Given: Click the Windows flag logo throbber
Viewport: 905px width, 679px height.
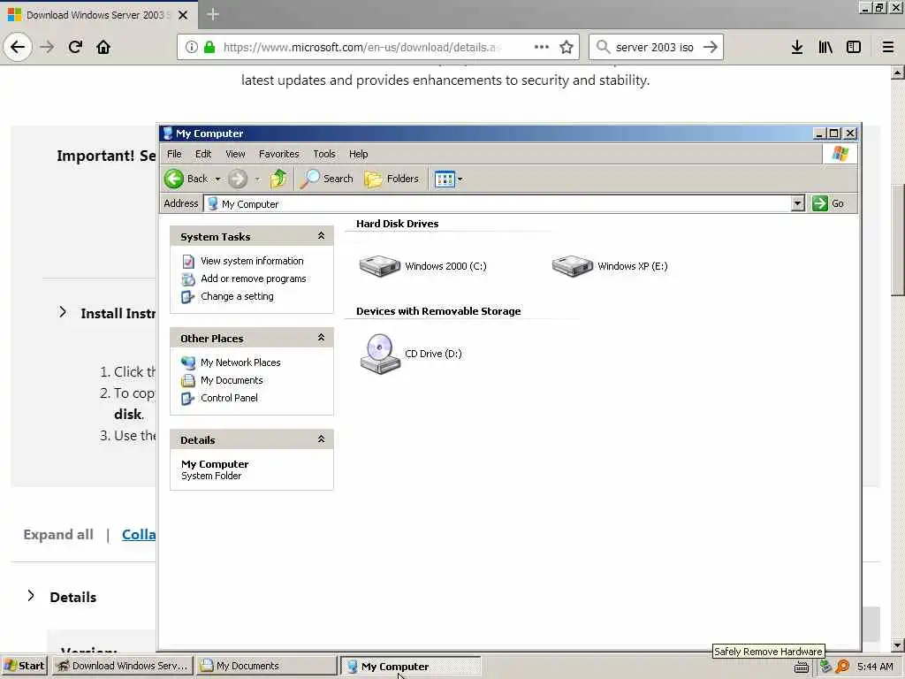Looking at the screenshot, I should click(x=840, y=154).
